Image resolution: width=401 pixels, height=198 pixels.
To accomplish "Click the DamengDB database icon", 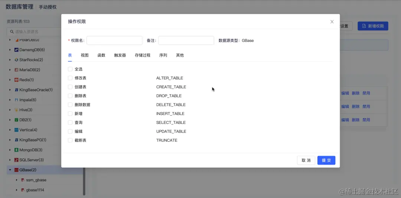I will click(x=16, y=50).
